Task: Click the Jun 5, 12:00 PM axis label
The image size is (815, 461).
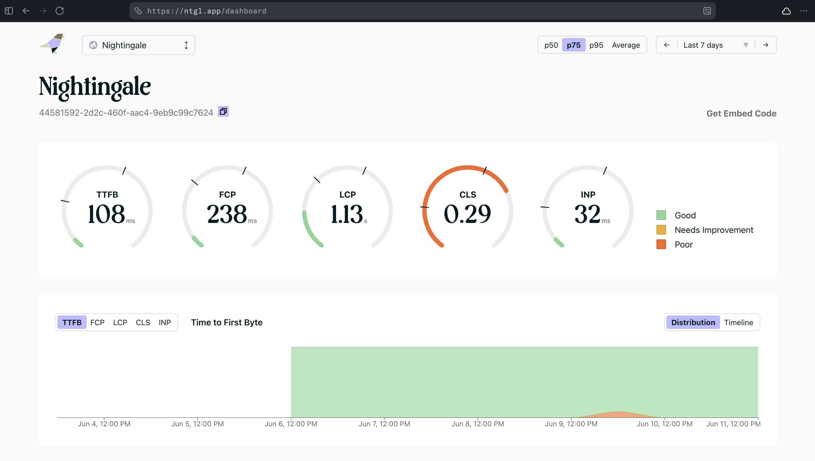Action: point(198,424)
